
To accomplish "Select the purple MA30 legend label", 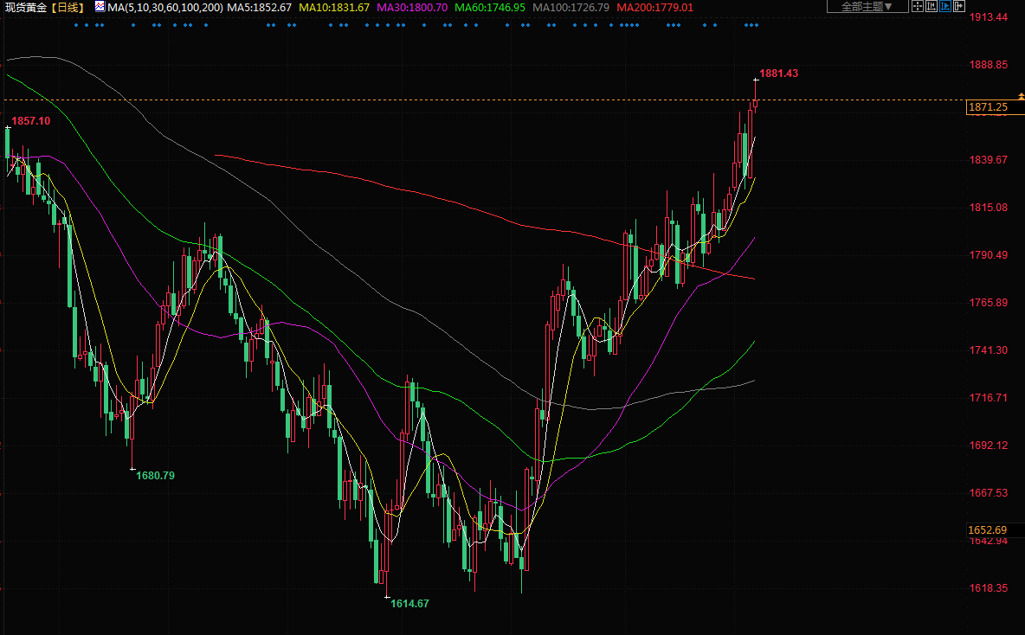I will click(x=412, y=7).
